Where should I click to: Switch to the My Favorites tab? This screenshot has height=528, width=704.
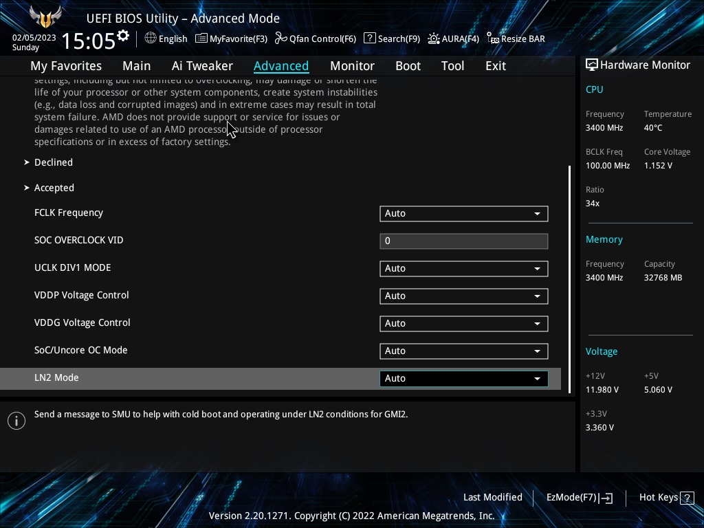[x=66, y=66]
